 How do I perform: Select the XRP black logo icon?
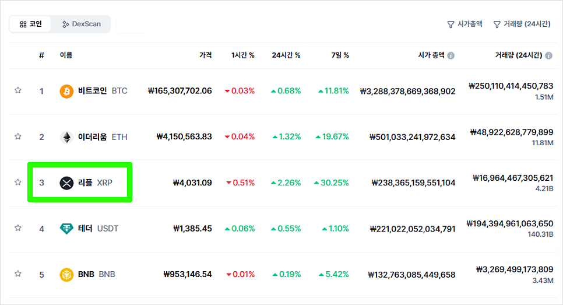[x=66, y=183]
